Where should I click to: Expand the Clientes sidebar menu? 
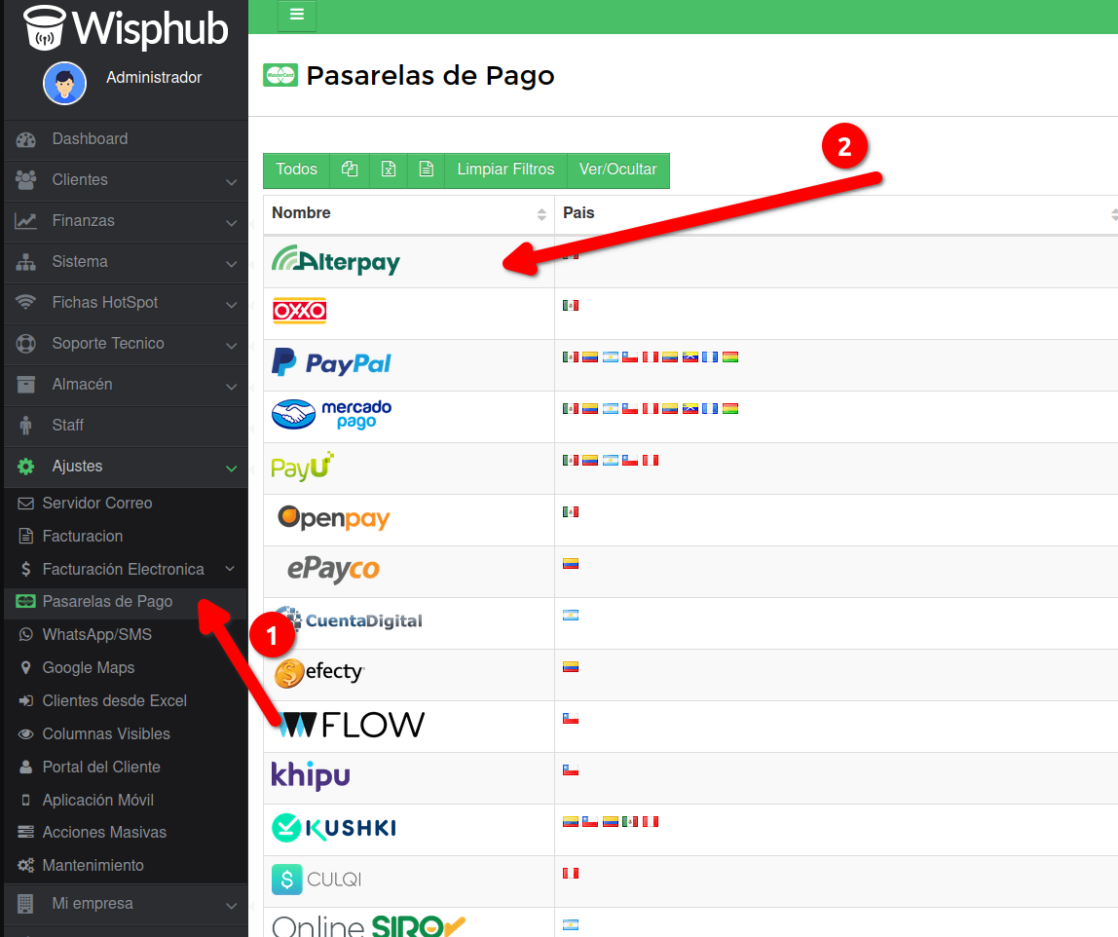click(123, 180)
